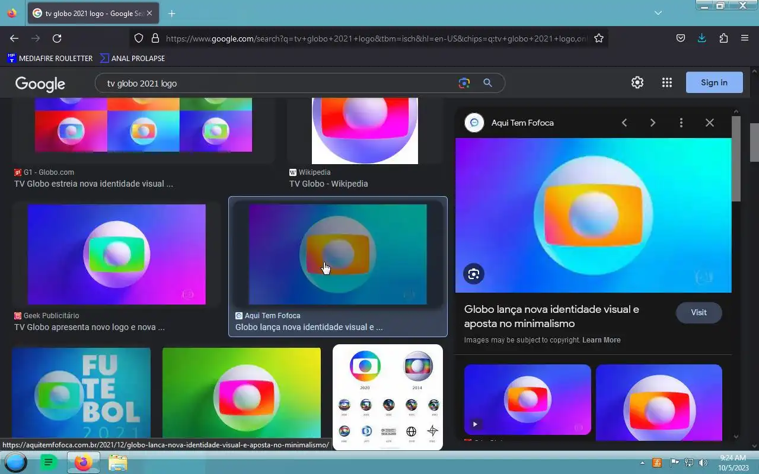759x474 pixels.
Task: Submit search with magnifier icon
Action: tap(487, 84)
